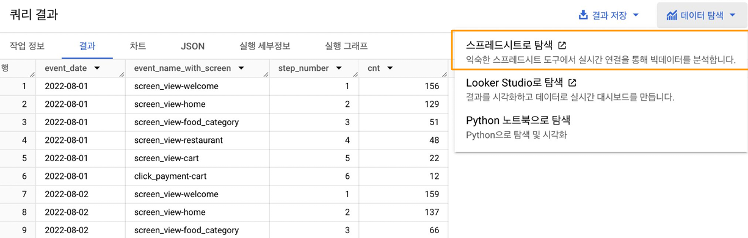
Task: Select cell screen_view-restaurant
Action: tap(197, 140)
